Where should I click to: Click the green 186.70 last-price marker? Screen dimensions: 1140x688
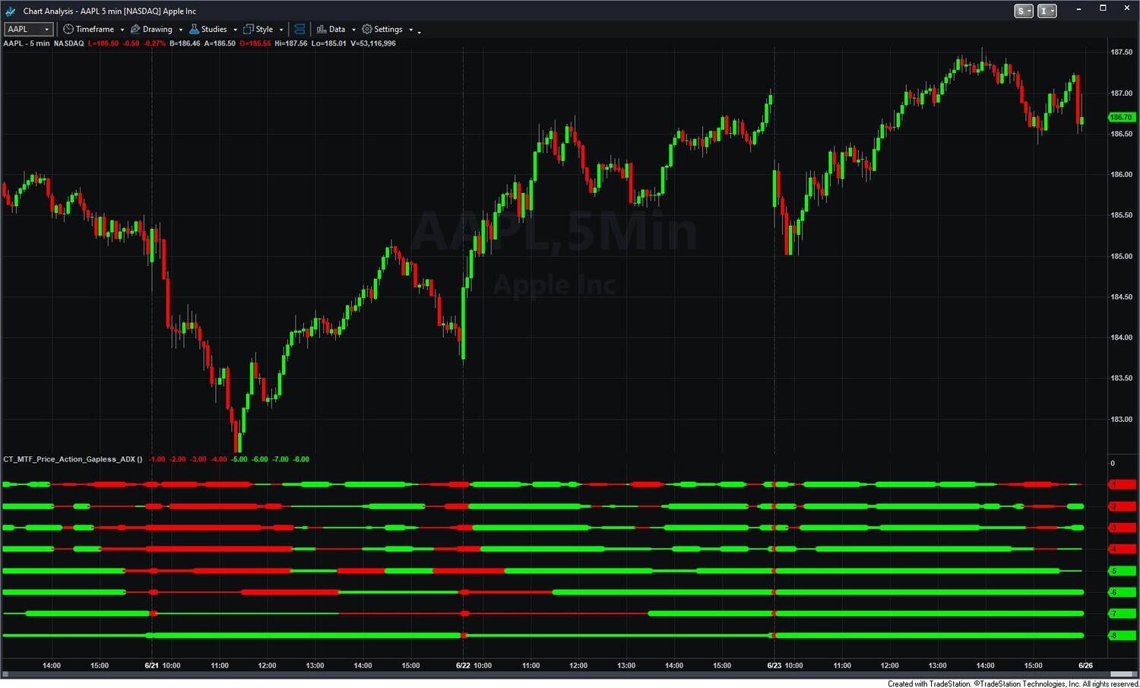[1122, 117]
